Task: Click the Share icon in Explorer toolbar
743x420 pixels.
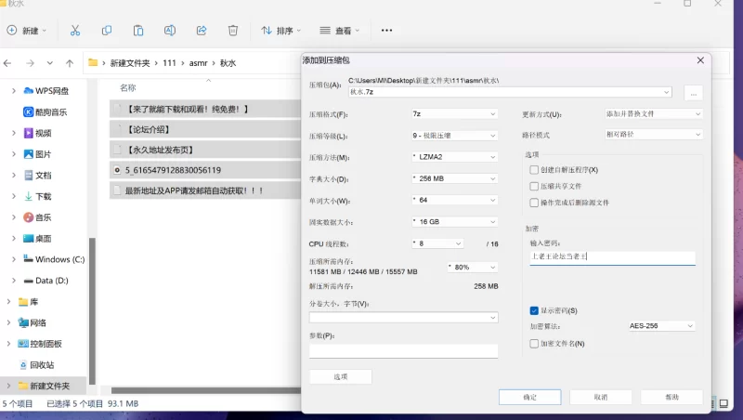Action: [x=202, y=31]
